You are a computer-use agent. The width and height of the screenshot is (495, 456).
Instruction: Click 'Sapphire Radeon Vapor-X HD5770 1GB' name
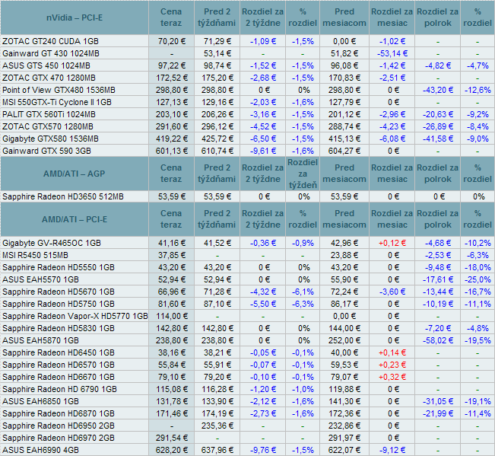pos(75,316)
